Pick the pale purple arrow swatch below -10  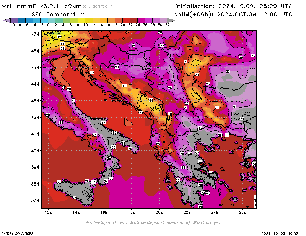point(7,20)
